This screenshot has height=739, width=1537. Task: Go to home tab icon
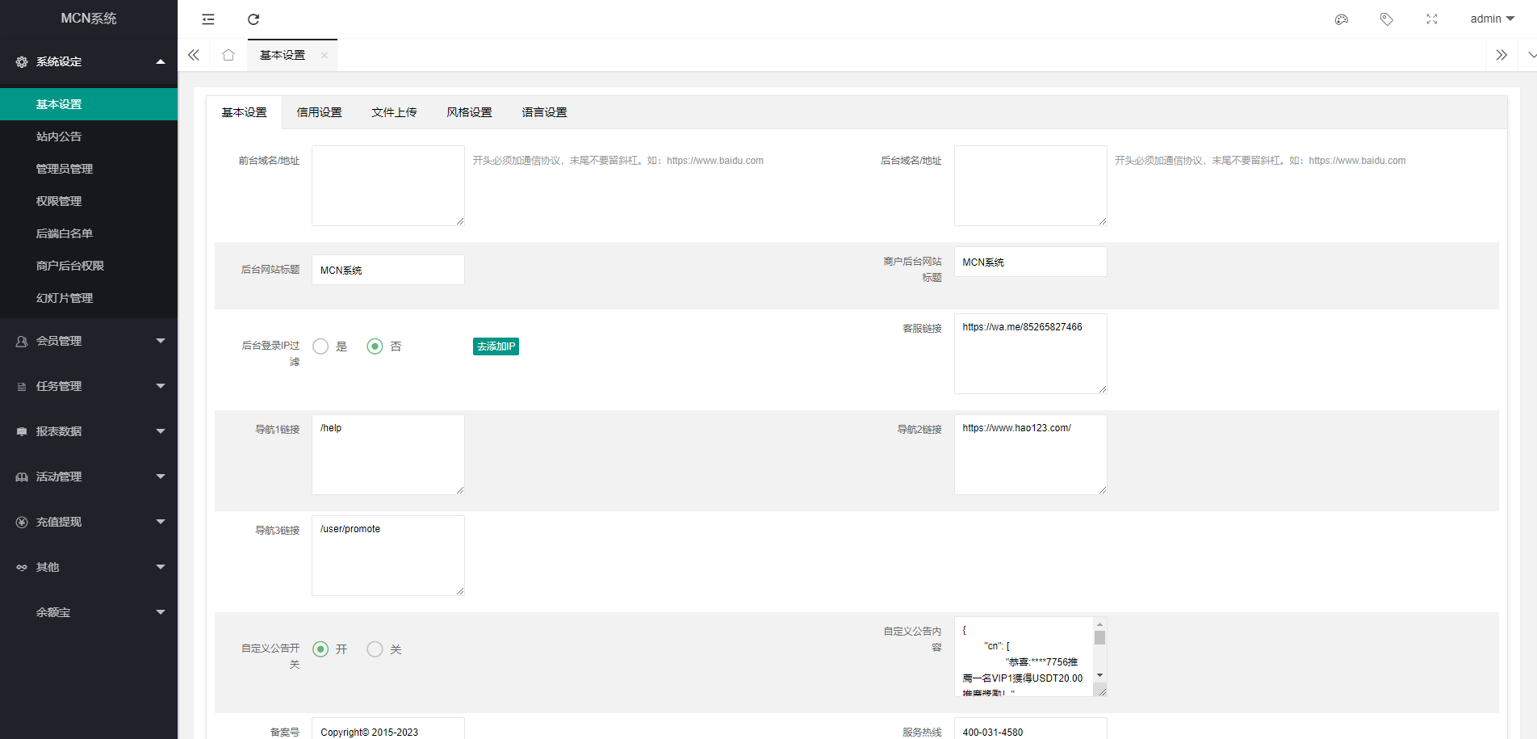click(x=228, y=55)
